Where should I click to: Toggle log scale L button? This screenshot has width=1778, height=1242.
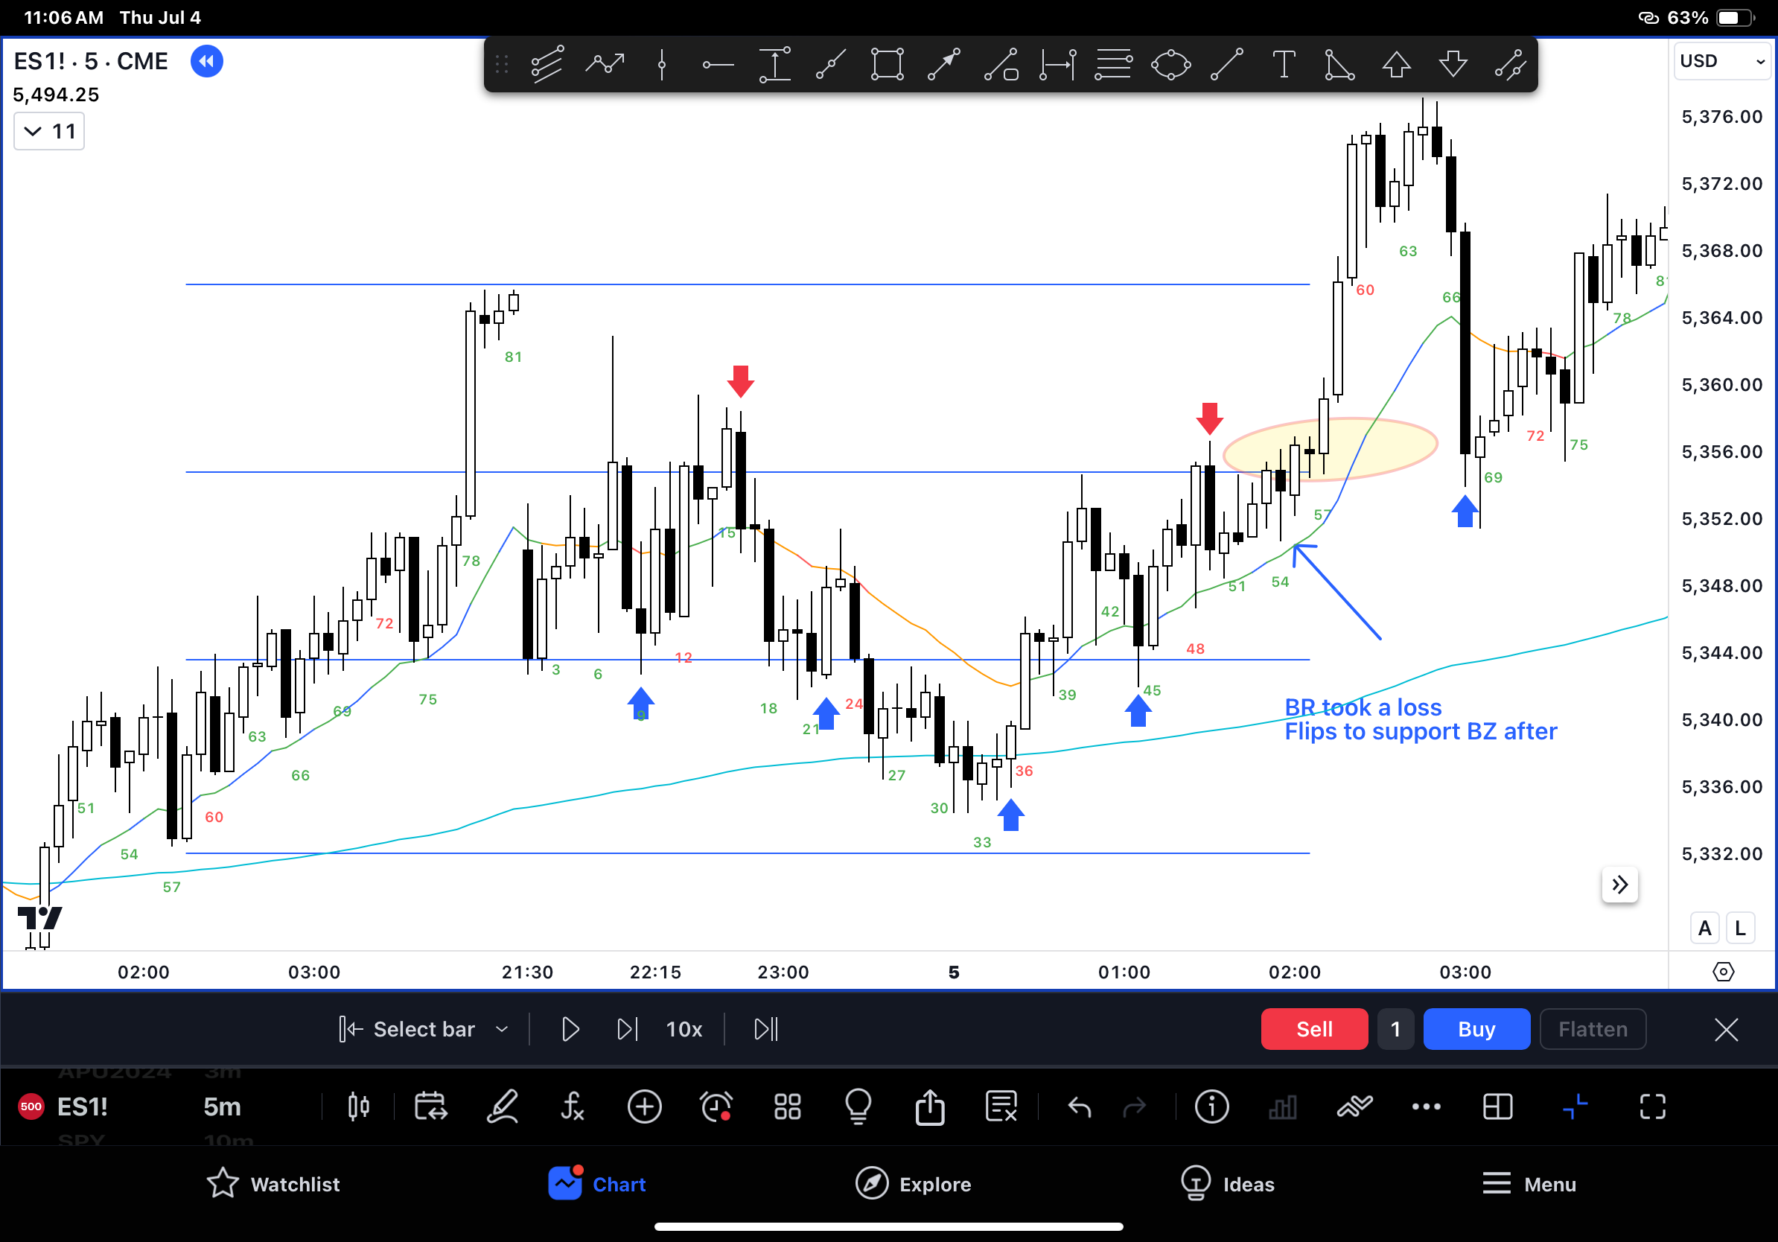click(x=1741, y=929)
